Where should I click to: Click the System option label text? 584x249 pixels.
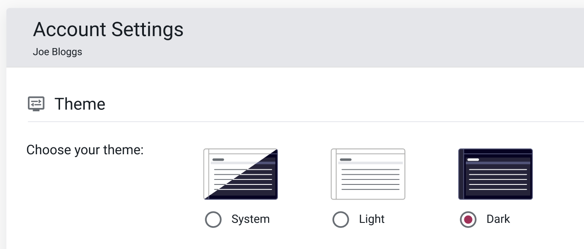(250, 219)
